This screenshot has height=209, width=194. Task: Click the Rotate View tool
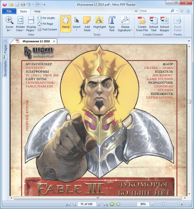[20, 24]
